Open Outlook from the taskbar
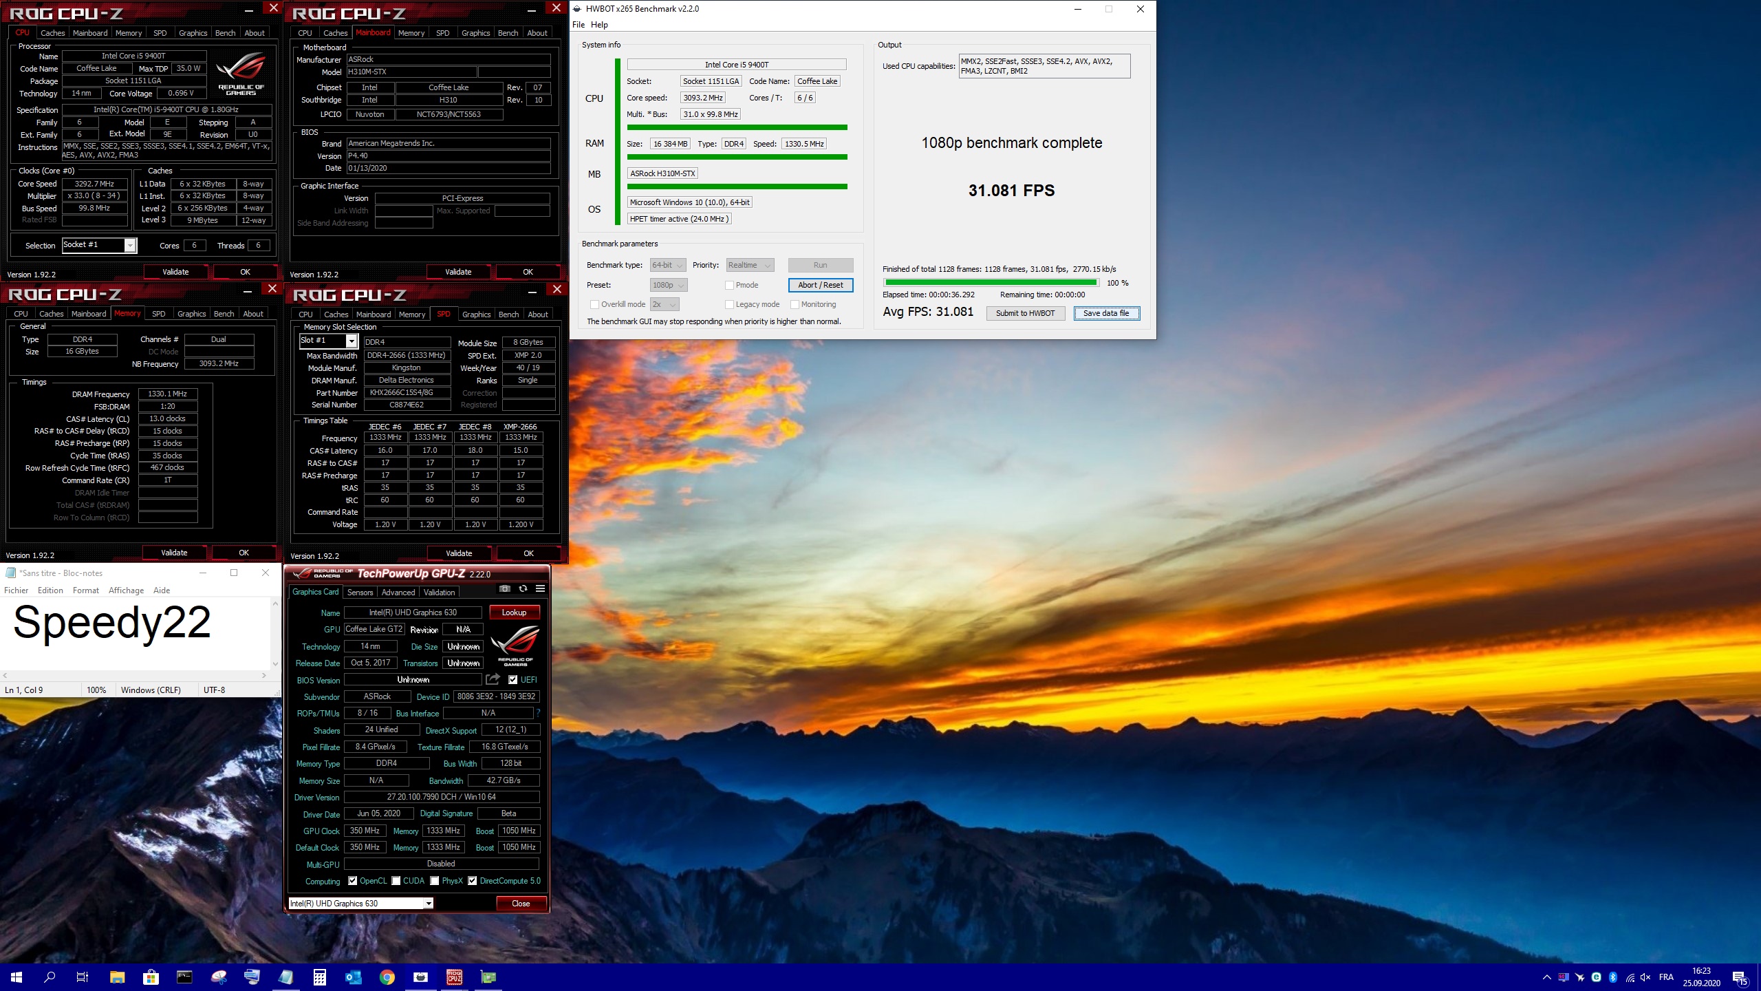The width and height of the screenshot is (1761, 991). tap(353, 977)
